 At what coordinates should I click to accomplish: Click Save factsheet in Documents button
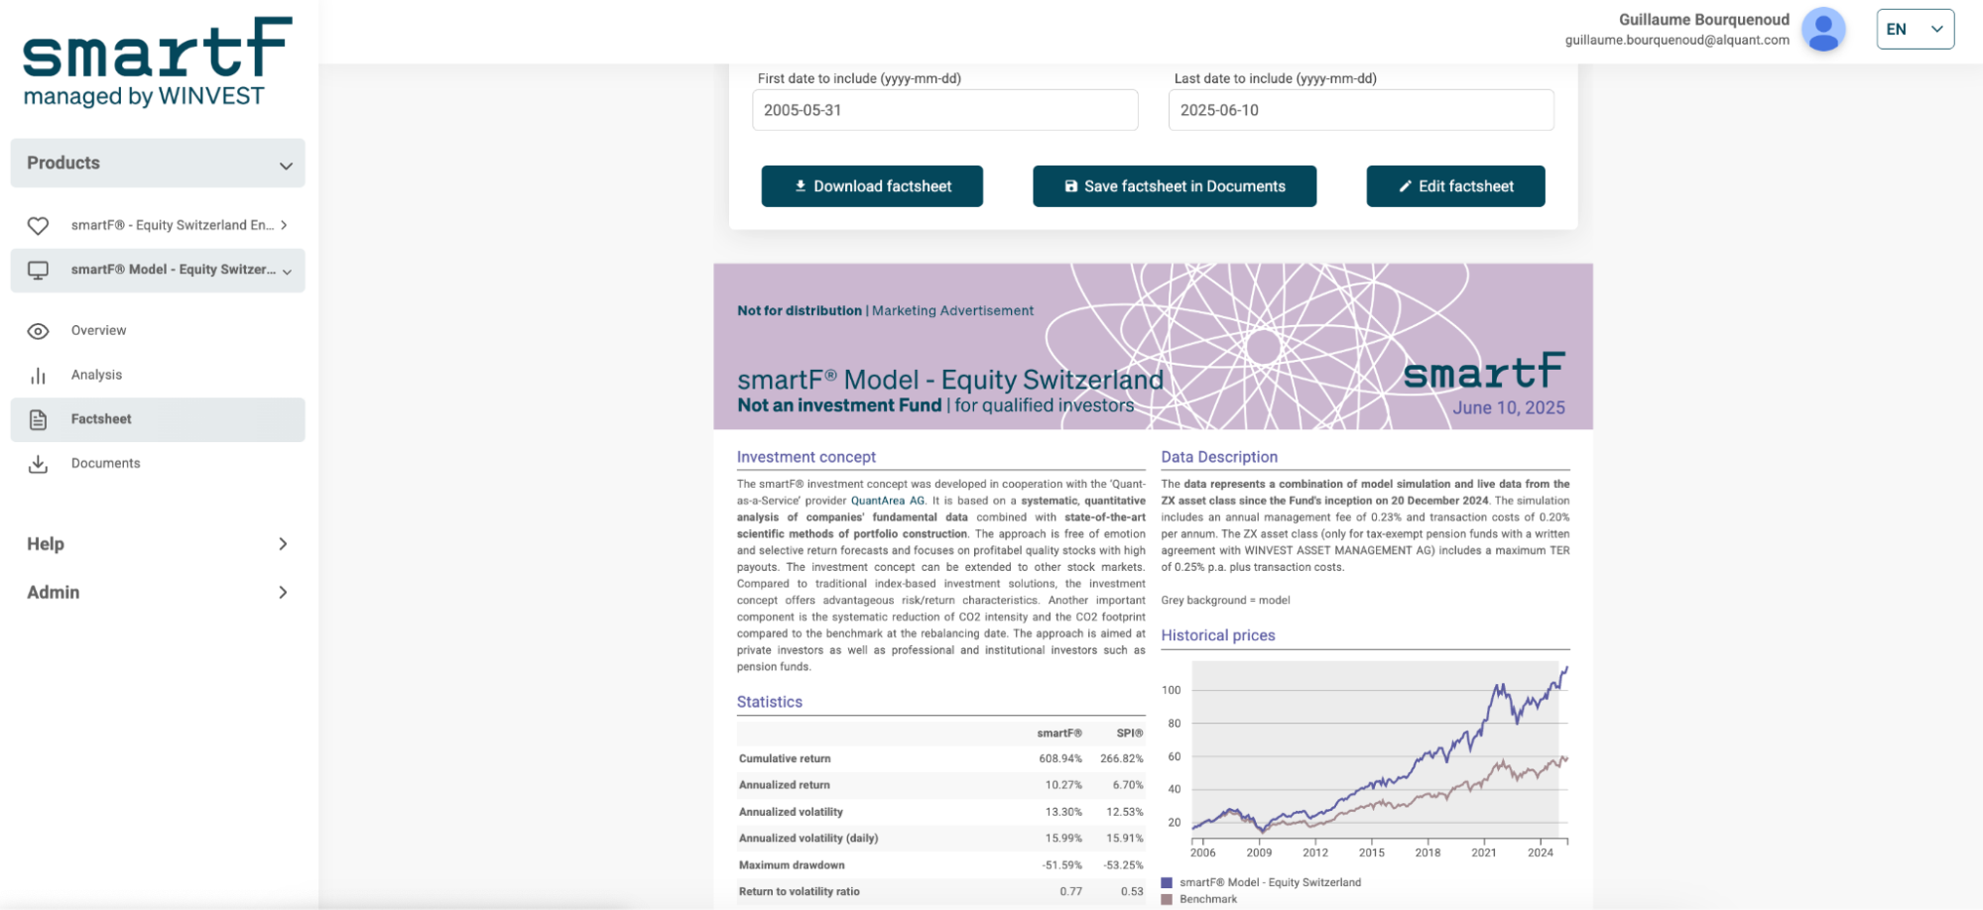pos(1175,186)
